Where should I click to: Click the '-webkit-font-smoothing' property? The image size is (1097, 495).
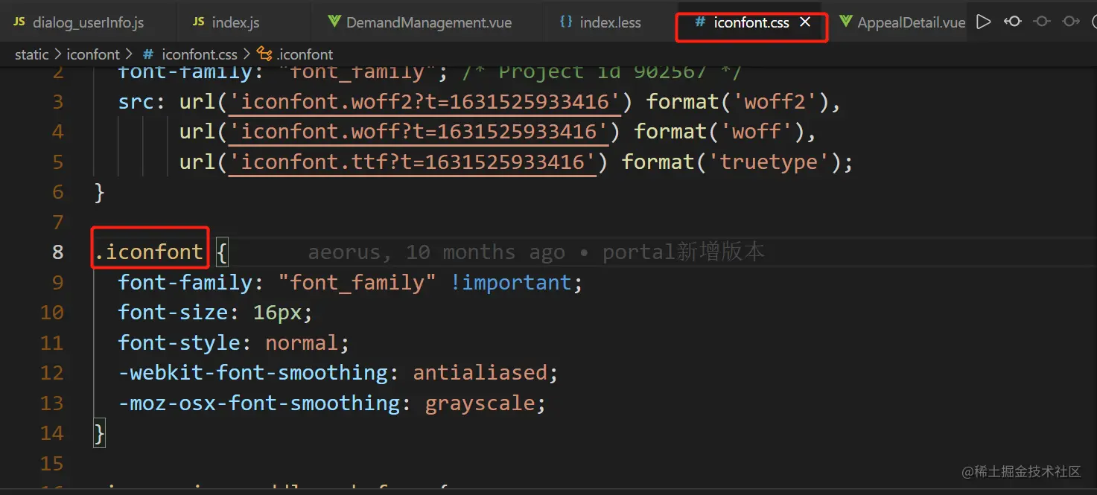pos(253,373)
